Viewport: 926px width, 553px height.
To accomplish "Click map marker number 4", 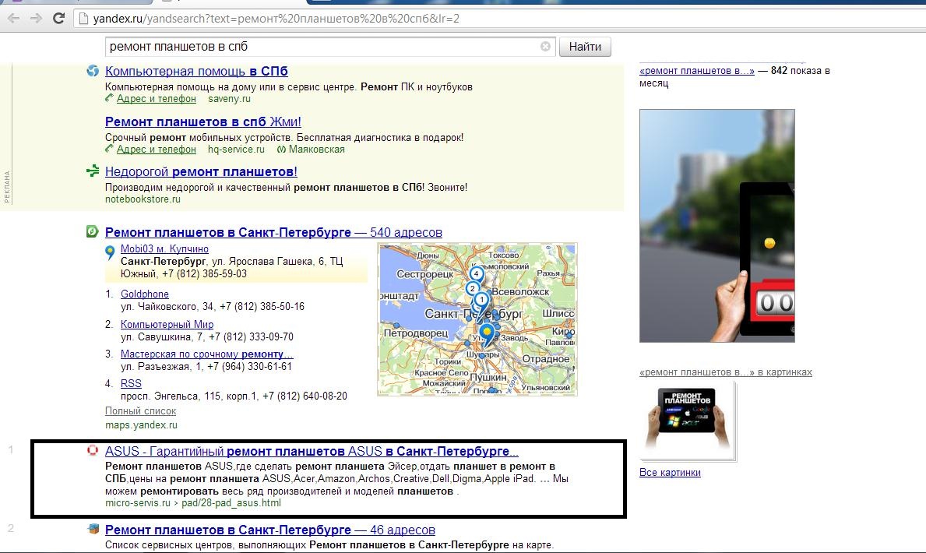I will [476, 273].
